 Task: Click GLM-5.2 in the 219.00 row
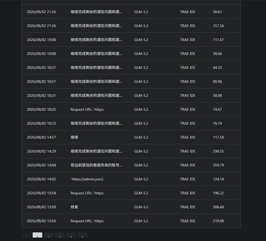[141, 221]
